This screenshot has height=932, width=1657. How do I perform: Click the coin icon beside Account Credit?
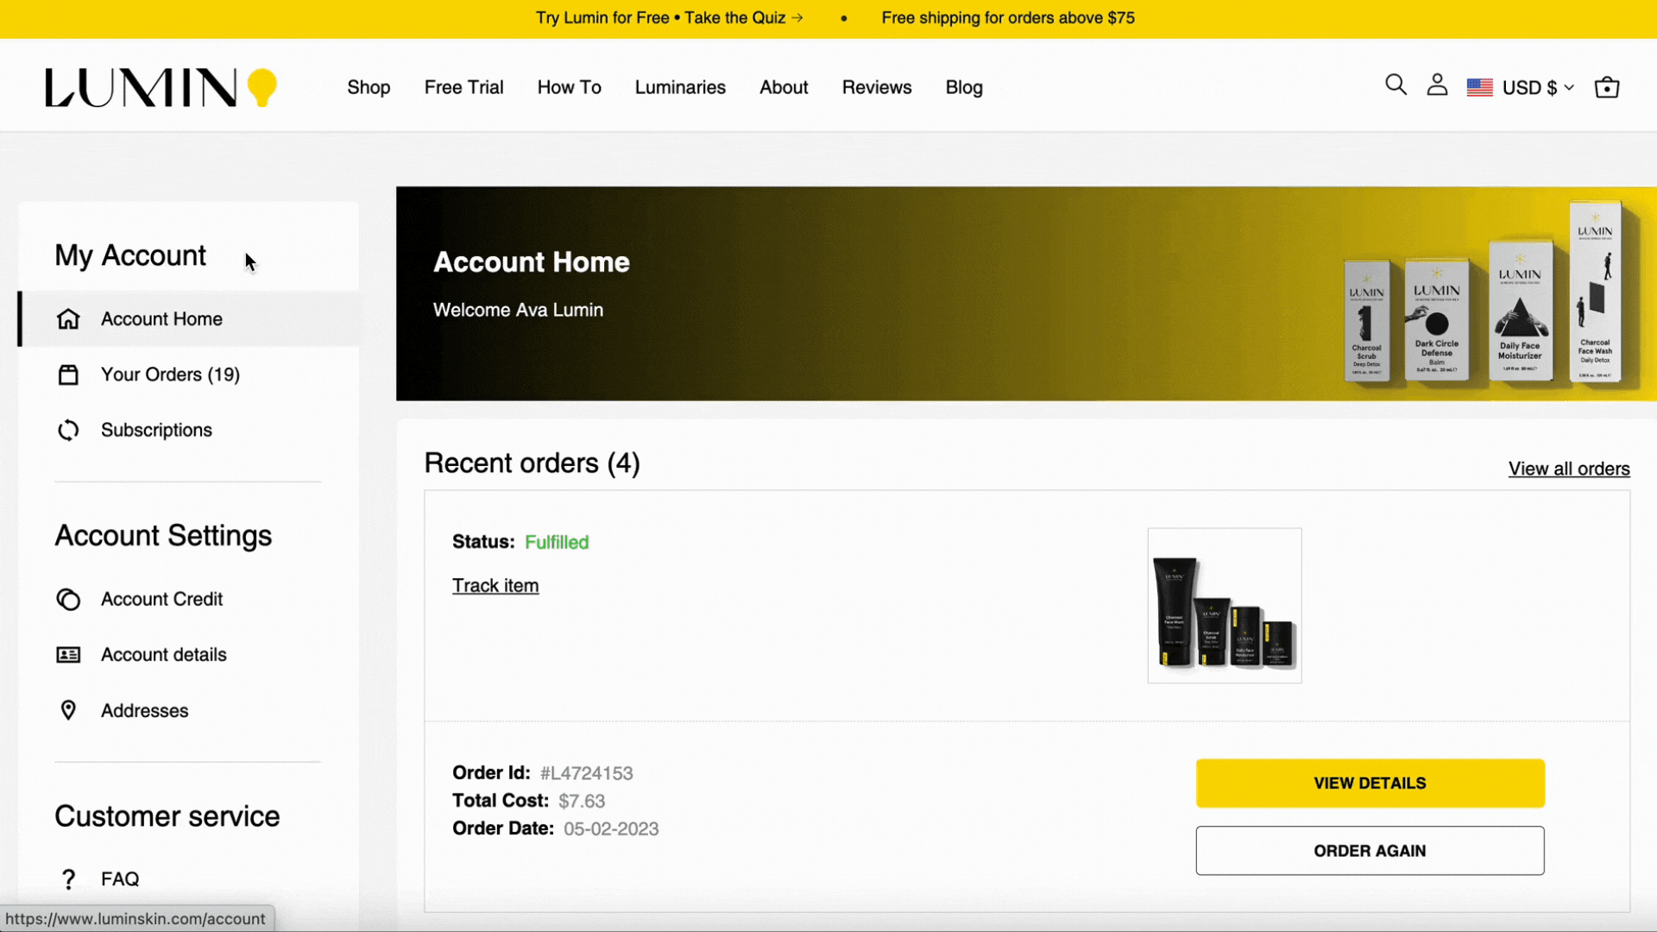pos(68,599)
